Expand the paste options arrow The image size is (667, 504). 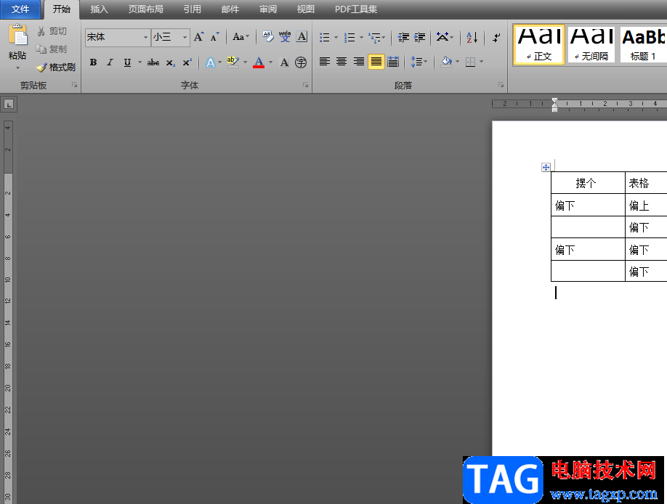(18, 68)
